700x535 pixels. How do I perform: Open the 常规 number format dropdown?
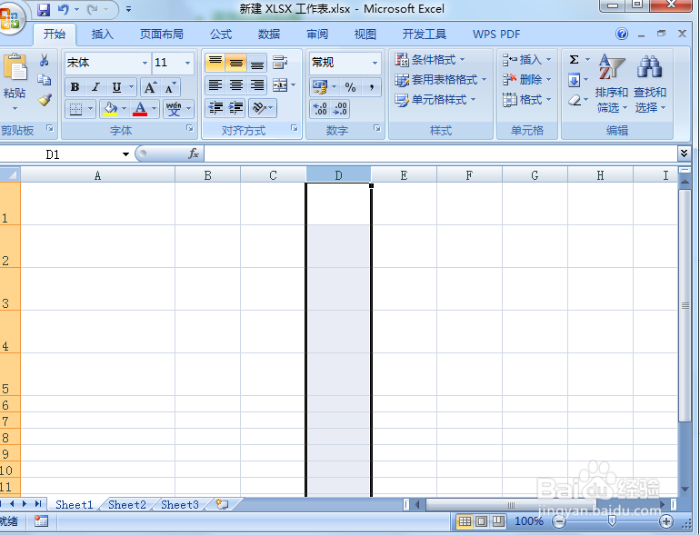[x=375, y=63]
